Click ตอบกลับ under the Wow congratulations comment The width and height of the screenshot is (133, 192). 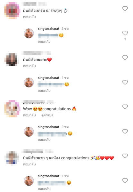point(29,115)
